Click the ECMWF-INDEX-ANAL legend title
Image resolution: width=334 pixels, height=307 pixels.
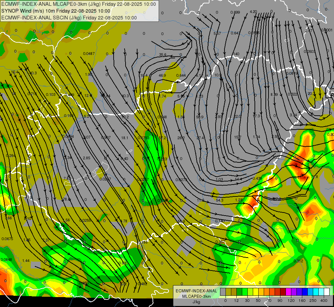[x=196, y=291]
